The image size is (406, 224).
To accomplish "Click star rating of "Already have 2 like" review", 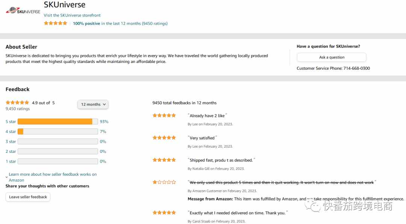I will (x=164, y=115).
